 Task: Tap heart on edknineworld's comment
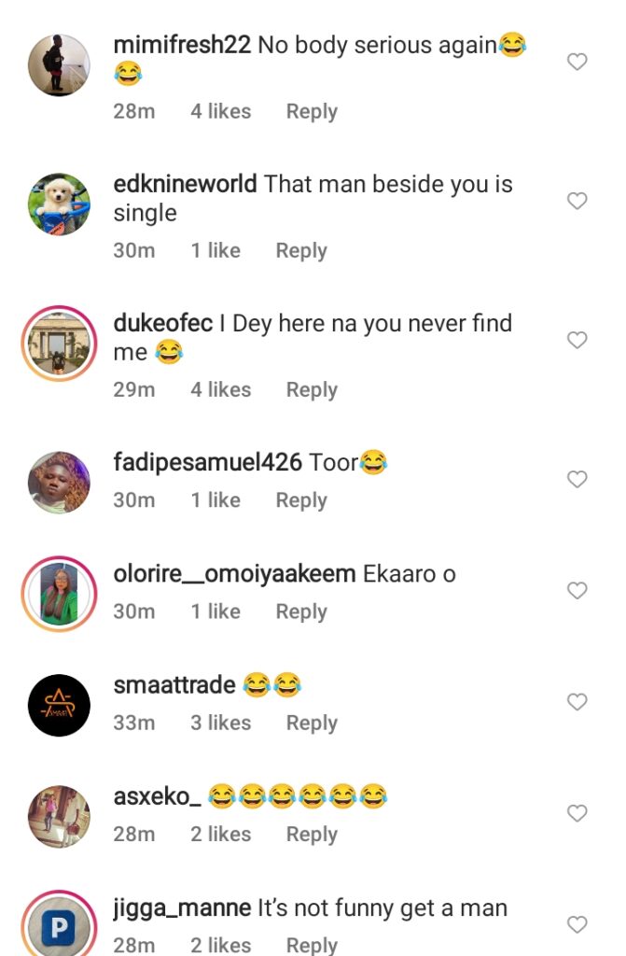(x=577, y=202)
